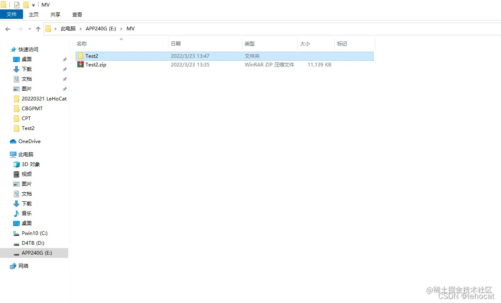Open the CPT folder in sidebar
The width and height of the screenshot is (501, 303).
click(26, 118)
